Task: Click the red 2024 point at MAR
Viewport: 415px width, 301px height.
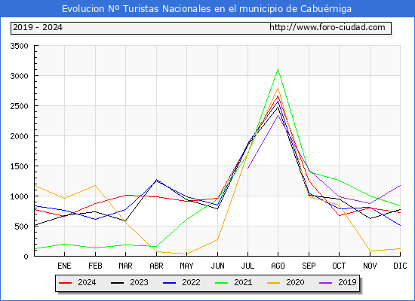Action: (x=125, y=196)
